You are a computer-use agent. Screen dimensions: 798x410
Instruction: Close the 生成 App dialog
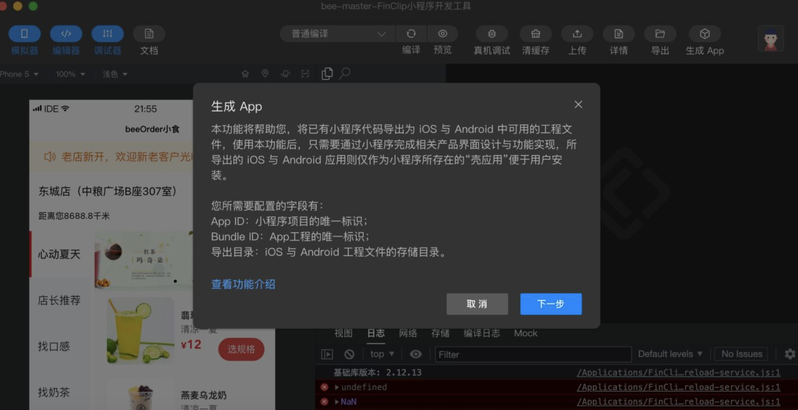(x=578, y=104)
